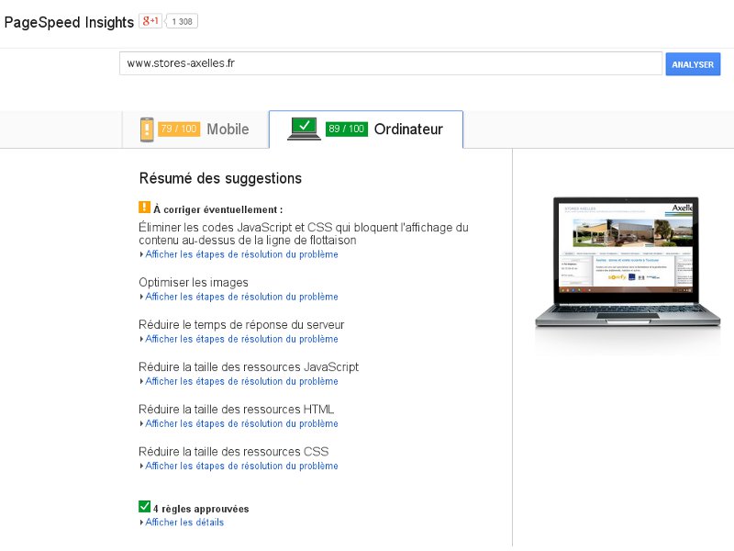Click the laptop icon on Ordinateur tab
Image resolution: width=734 pixels, height=551 pixels.
click(304, 129)
